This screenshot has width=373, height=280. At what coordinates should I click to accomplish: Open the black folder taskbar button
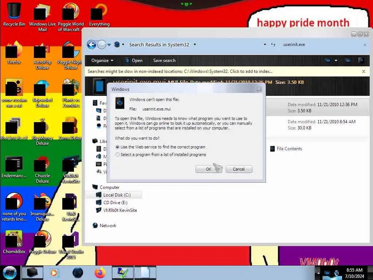tap(32, 273)
